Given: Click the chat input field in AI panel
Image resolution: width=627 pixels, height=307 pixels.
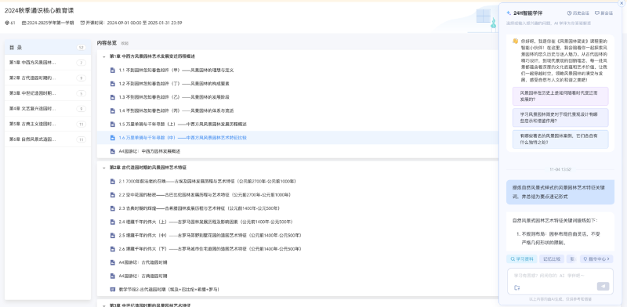Looking at the screenshot, I should pyautogui.click(x=560, y=276).
